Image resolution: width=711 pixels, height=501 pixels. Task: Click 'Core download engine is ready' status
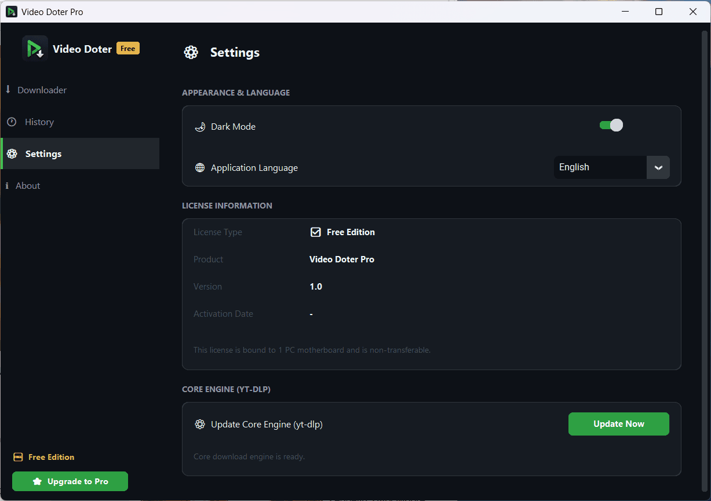tap(249, 456)
